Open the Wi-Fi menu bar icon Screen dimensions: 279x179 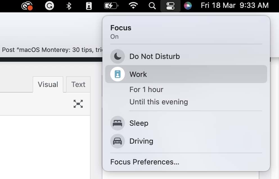(133, 6)
